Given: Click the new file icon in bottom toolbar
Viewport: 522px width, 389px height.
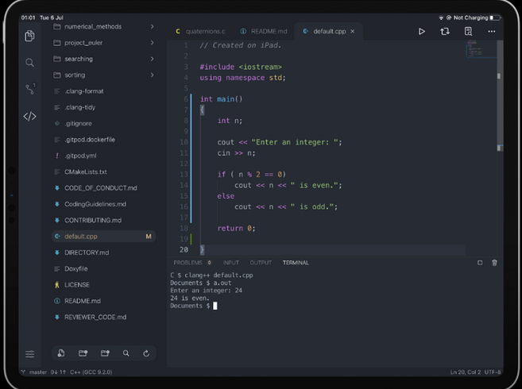Looking at the screenshot, I should pyautogui.click(x=61, y=353).
